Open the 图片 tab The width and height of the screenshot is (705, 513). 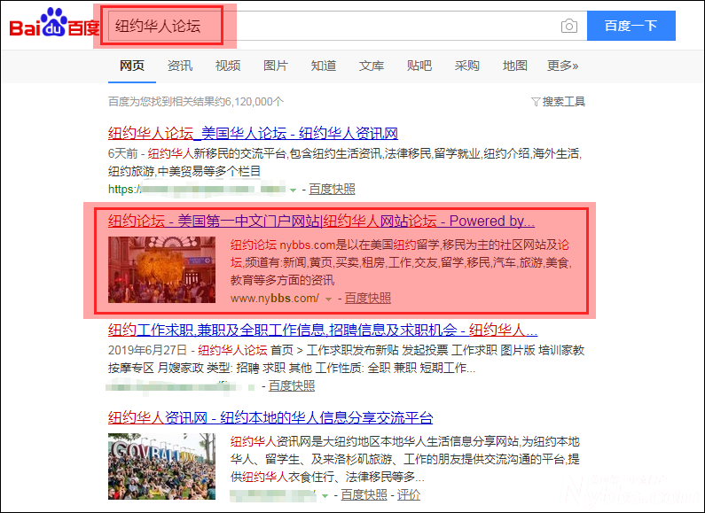coord(276,66)
